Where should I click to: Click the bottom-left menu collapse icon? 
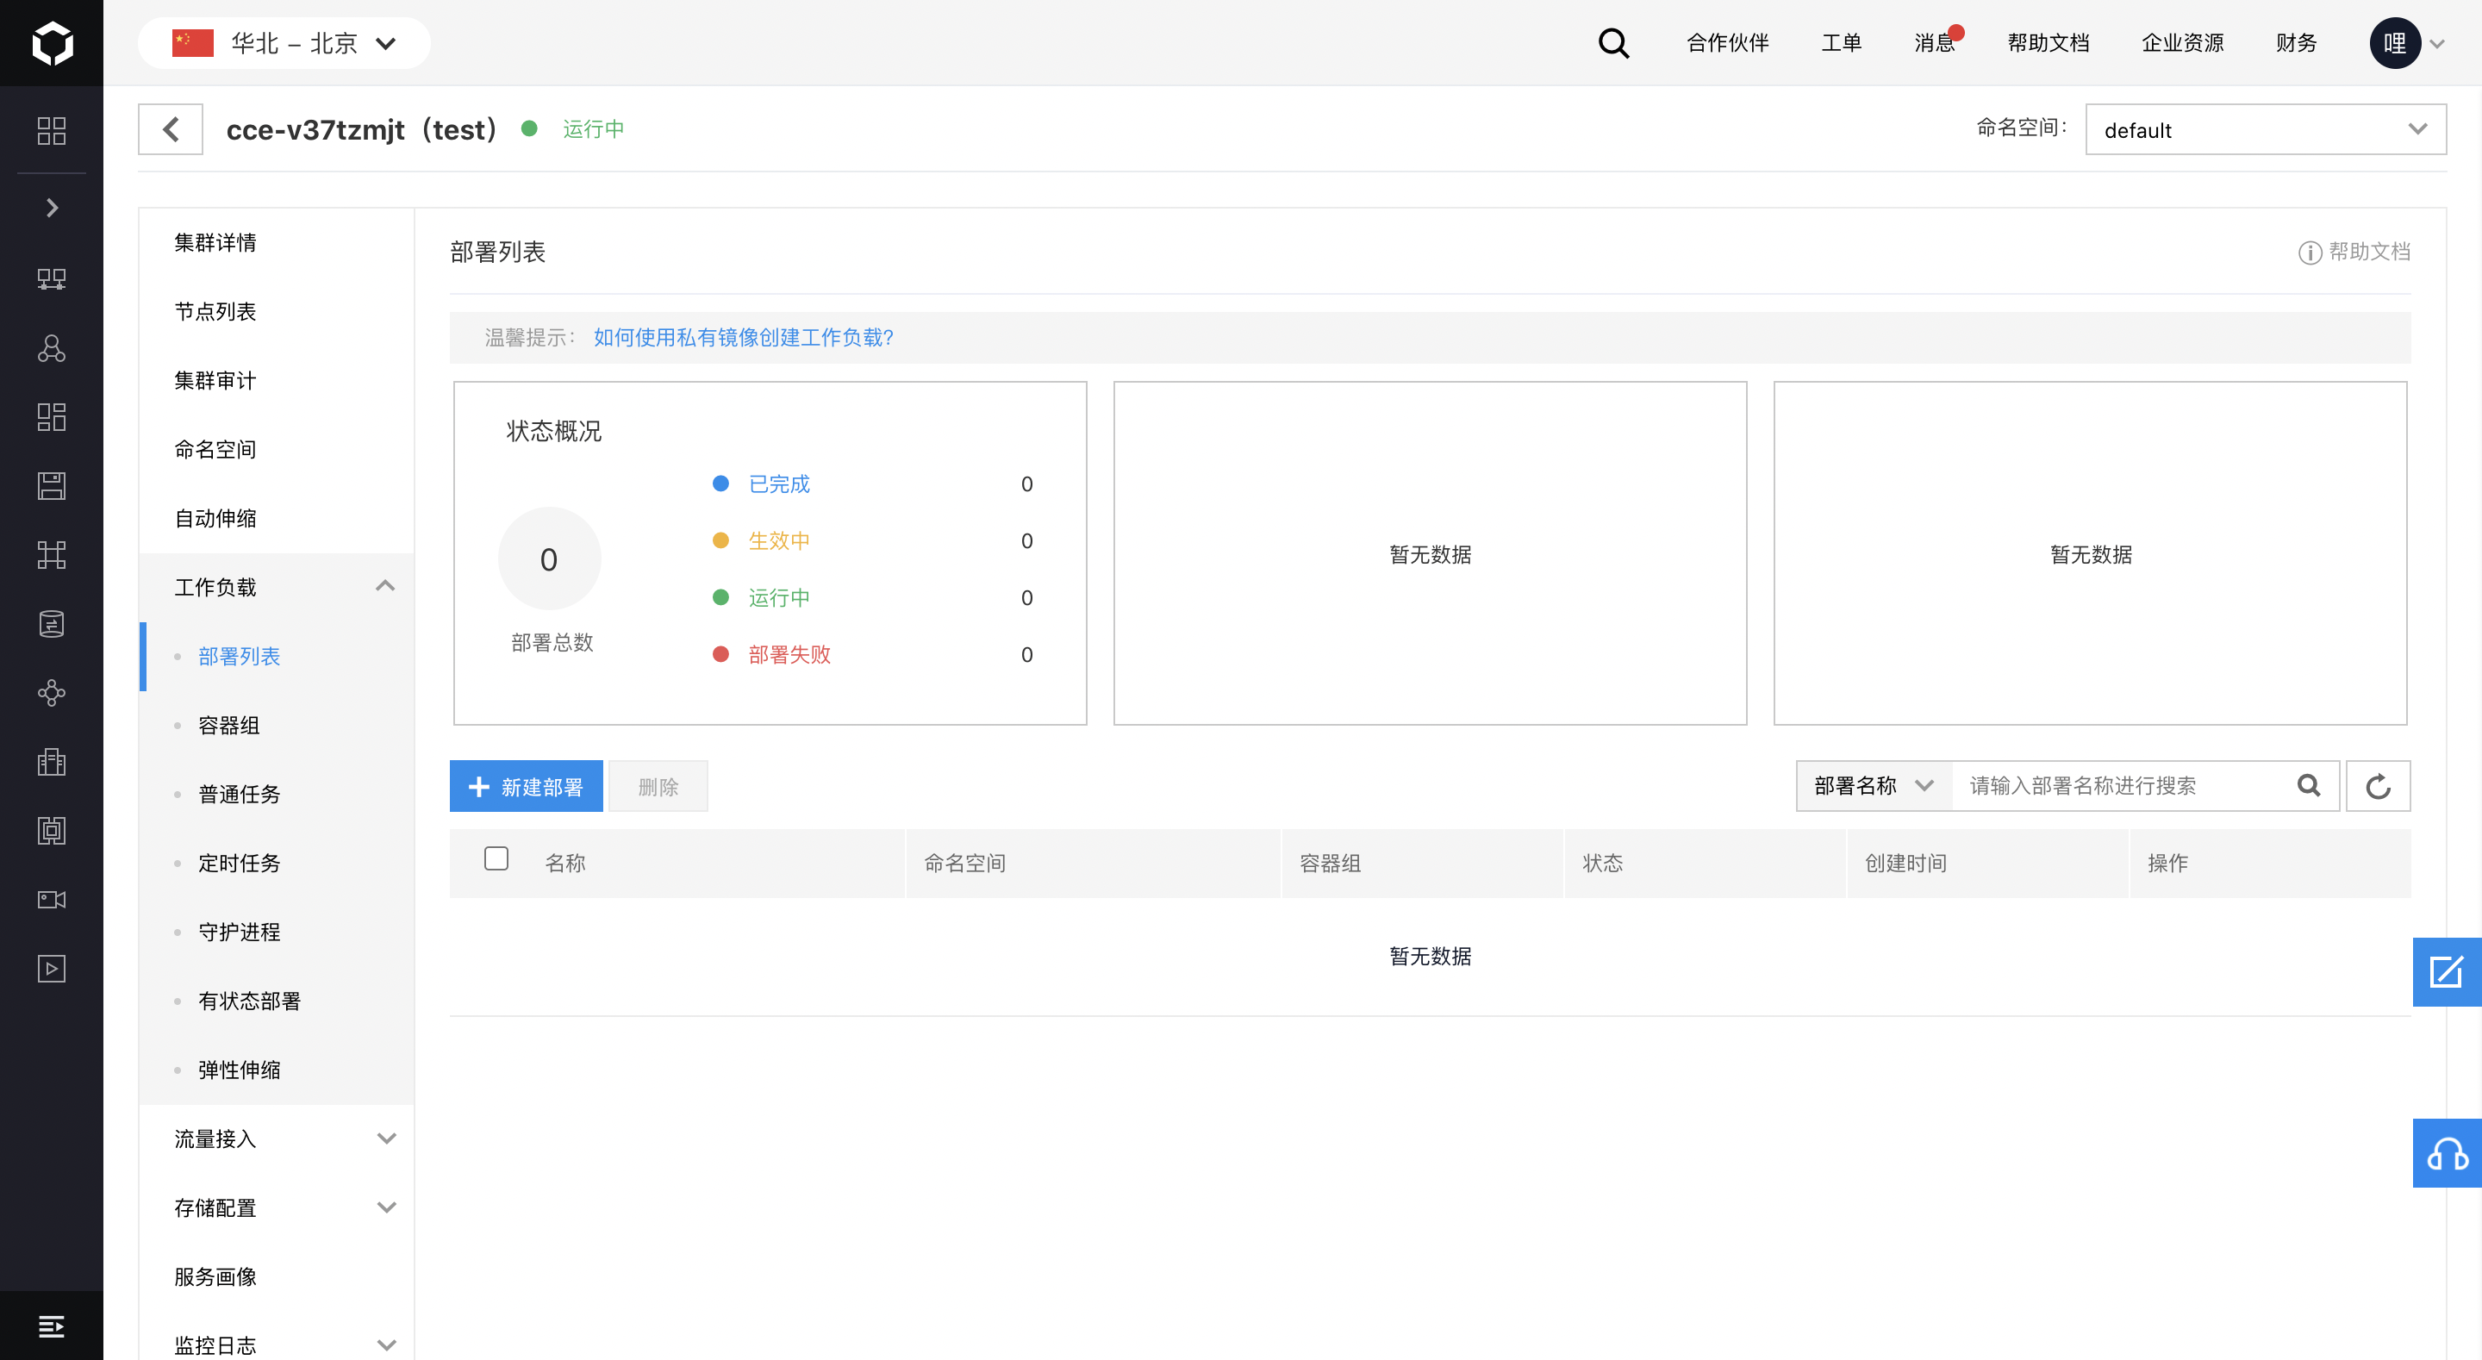(52, 1326)
